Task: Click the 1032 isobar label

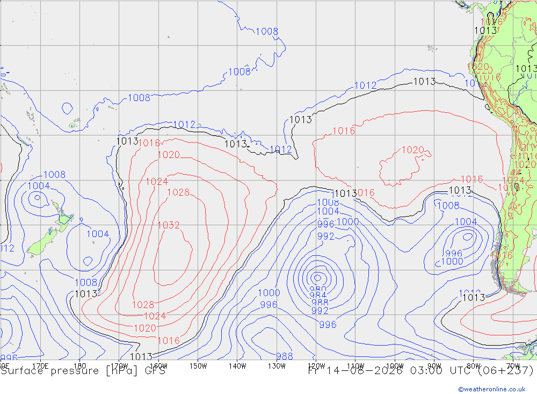Action: 169,225
